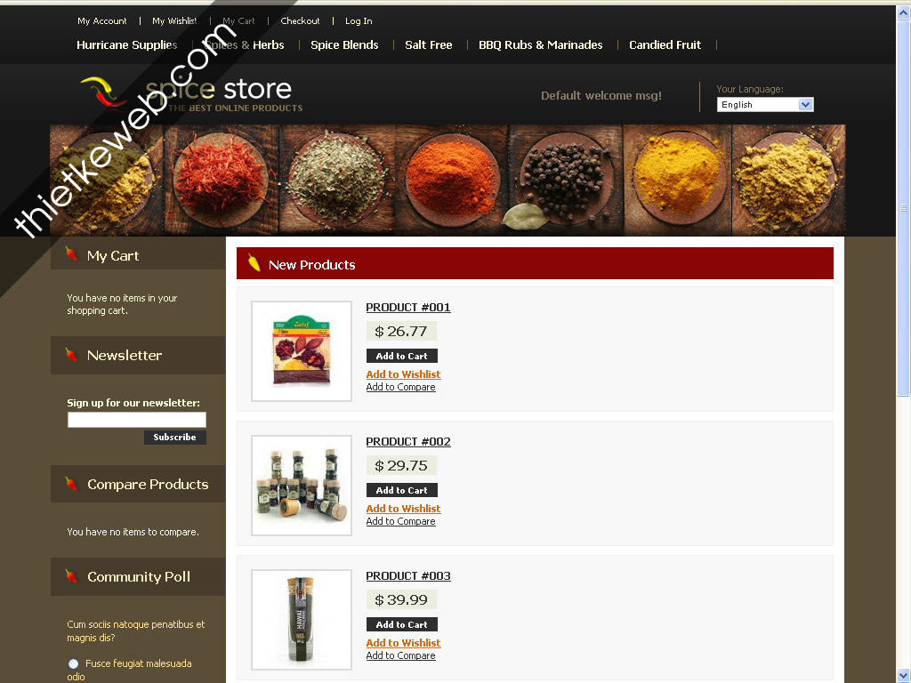Image resolution: width=911 pixels, height=683 pixels.
Task: Select the Fusce feugiat malesuada odio radio option
Action: tap(73, 663)
